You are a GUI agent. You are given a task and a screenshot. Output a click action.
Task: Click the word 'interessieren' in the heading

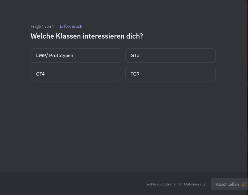103,36
